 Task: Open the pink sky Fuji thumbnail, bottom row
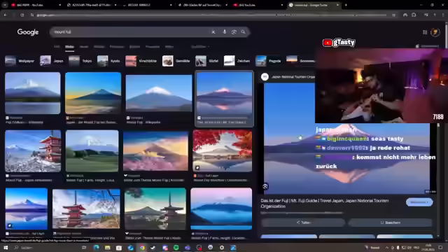[x=221, y=209]
